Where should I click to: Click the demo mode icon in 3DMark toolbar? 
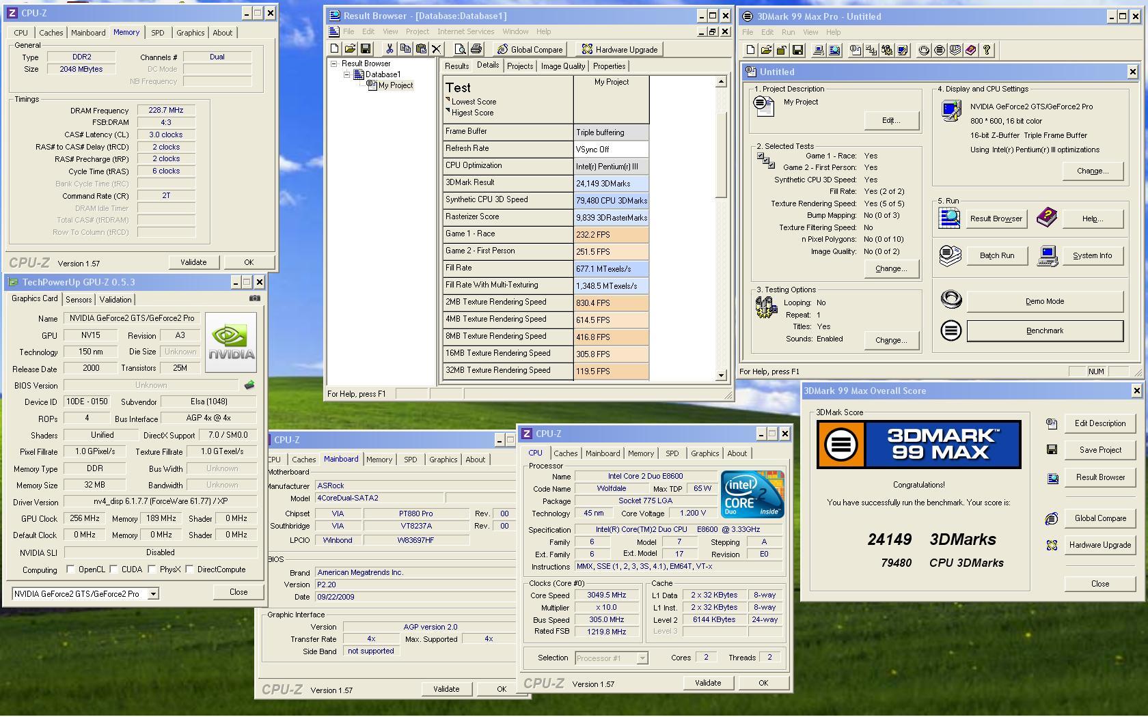[924, 50]
